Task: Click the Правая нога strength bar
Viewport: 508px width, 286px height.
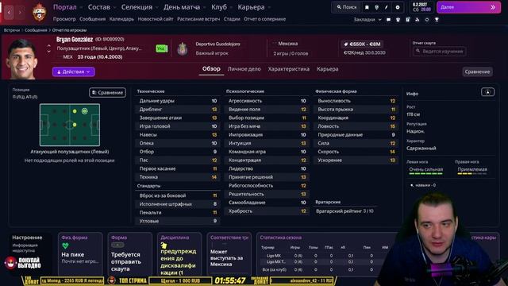Action: (x=472, y=173)
